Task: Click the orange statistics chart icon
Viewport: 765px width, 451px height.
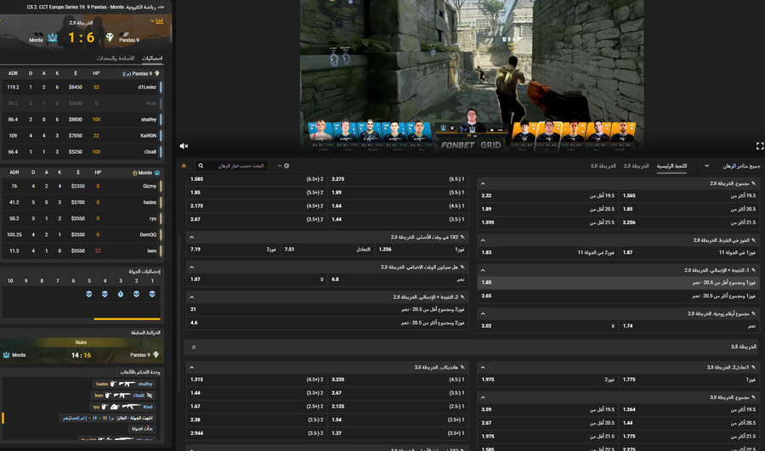Action: (x=160, y=21)
